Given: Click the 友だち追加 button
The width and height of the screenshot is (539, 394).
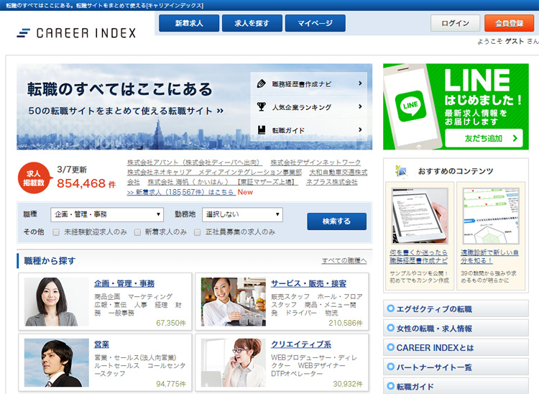Looking at the screenshot, I should point(484,138).
